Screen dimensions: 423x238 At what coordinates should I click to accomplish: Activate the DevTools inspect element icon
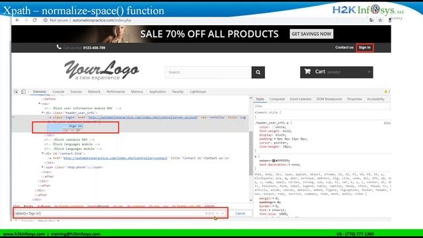(x=16, y=92)
